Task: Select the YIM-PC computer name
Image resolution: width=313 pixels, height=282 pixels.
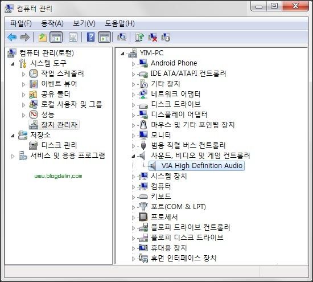Action: [x=151, y=53]
